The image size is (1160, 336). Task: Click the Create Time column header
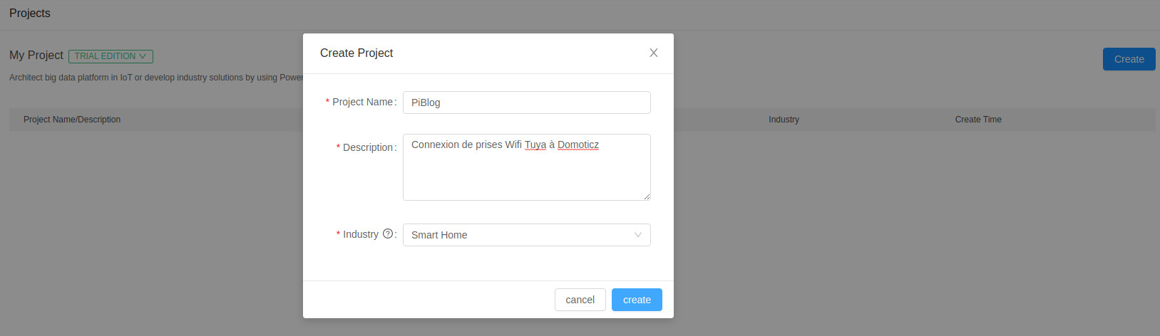click(978, 120)
